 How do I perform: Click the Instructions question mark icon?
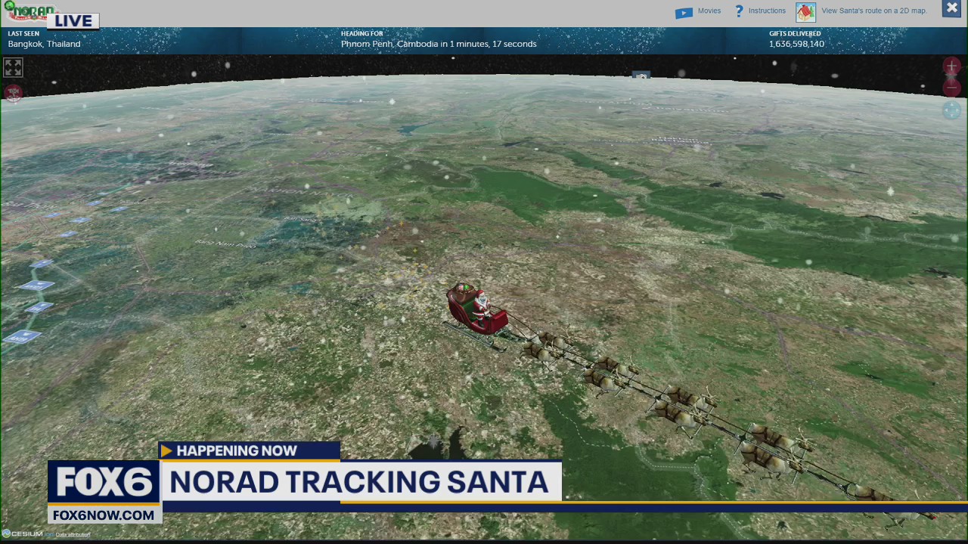click(x=740, y=11)
